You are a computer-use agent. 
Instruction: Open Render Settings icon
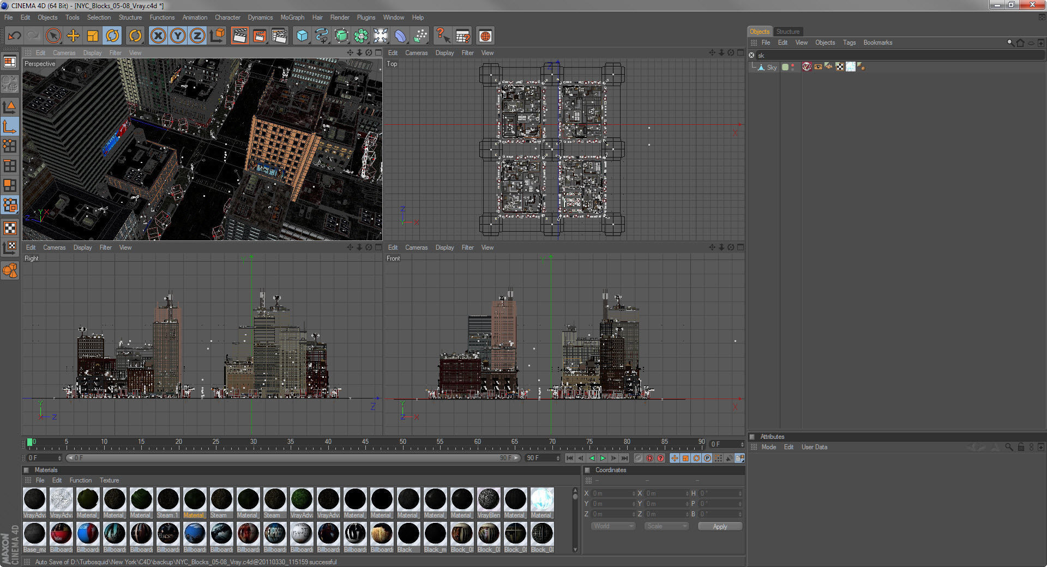pyautogui.click(x=279, y=36)
